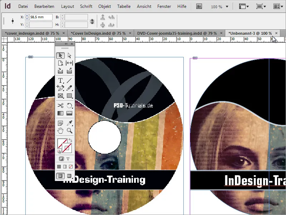Open the Arrange Documents dropdown
The width and height of the screenshot is (286, 215).
(x=278, y=6)
